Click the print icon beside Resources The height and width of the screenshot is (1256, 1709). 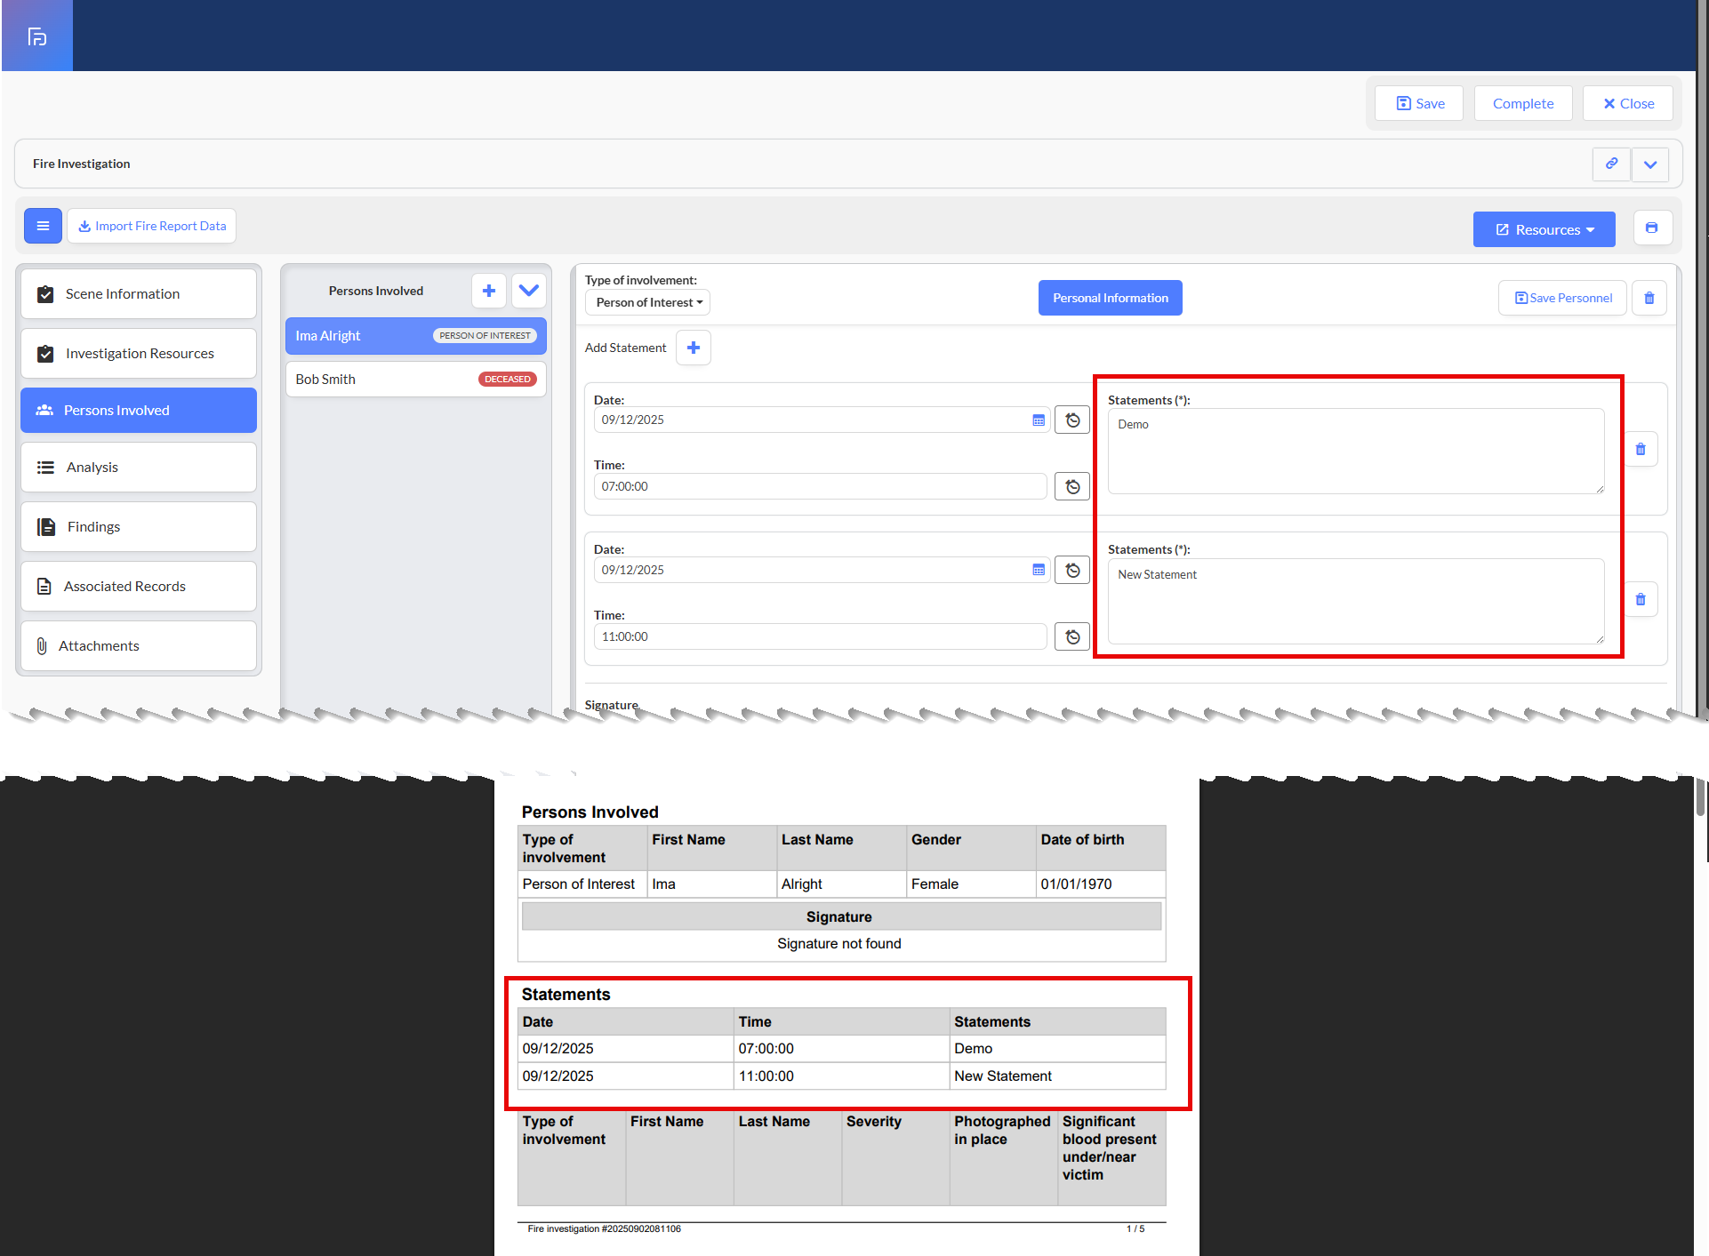[1651, 228]
